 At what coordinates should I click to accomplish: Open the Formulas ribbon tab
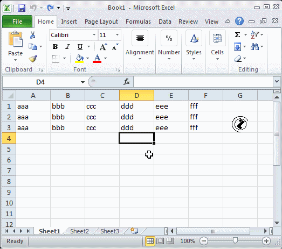(x=138, y=22)
